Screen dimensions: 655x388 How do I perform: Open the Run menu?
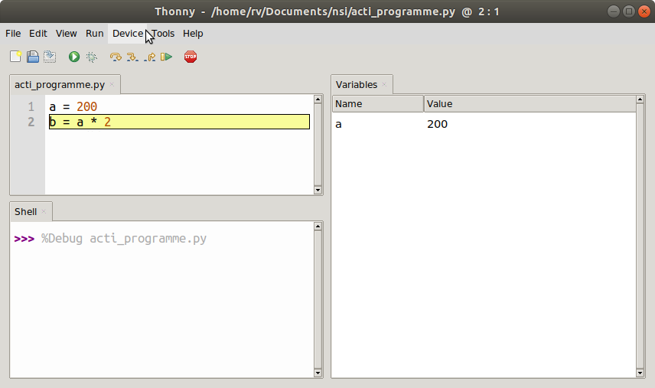(94, 34)
